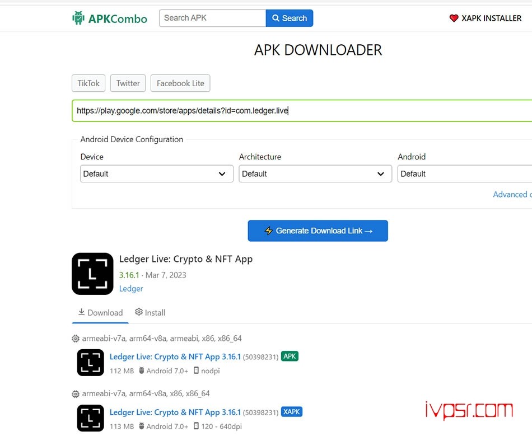Click the Play Store URL input box
Screen dimensions: 532x441
tap(302, 110)
